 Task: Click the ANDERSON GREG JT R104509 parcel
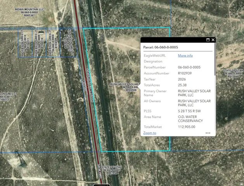53,43
